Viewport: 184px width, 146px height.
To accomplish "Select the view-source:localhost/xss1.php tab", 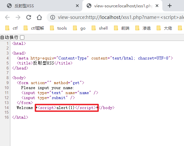I will tap(122, 6).
